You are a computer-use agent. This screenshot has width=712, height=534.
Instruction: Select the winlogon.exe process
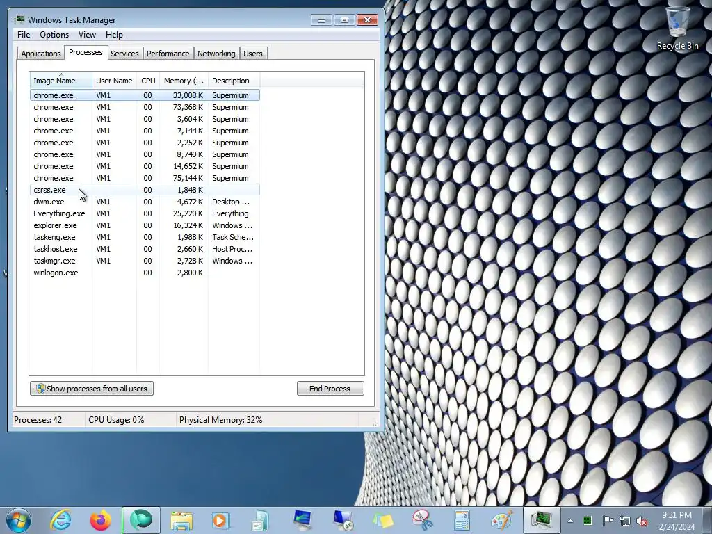point(145,273)
